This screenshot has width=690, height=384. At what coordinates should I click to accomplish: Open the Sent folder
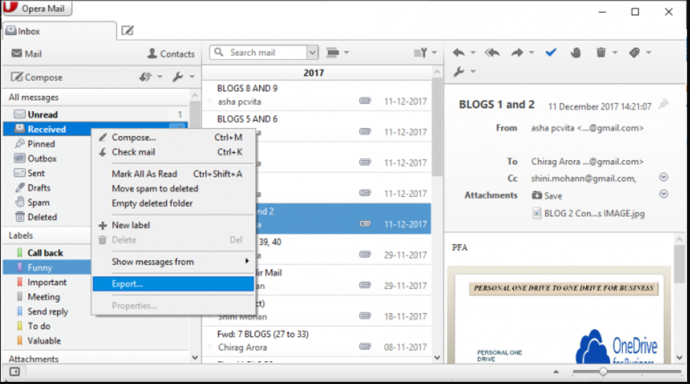[36, 173]
